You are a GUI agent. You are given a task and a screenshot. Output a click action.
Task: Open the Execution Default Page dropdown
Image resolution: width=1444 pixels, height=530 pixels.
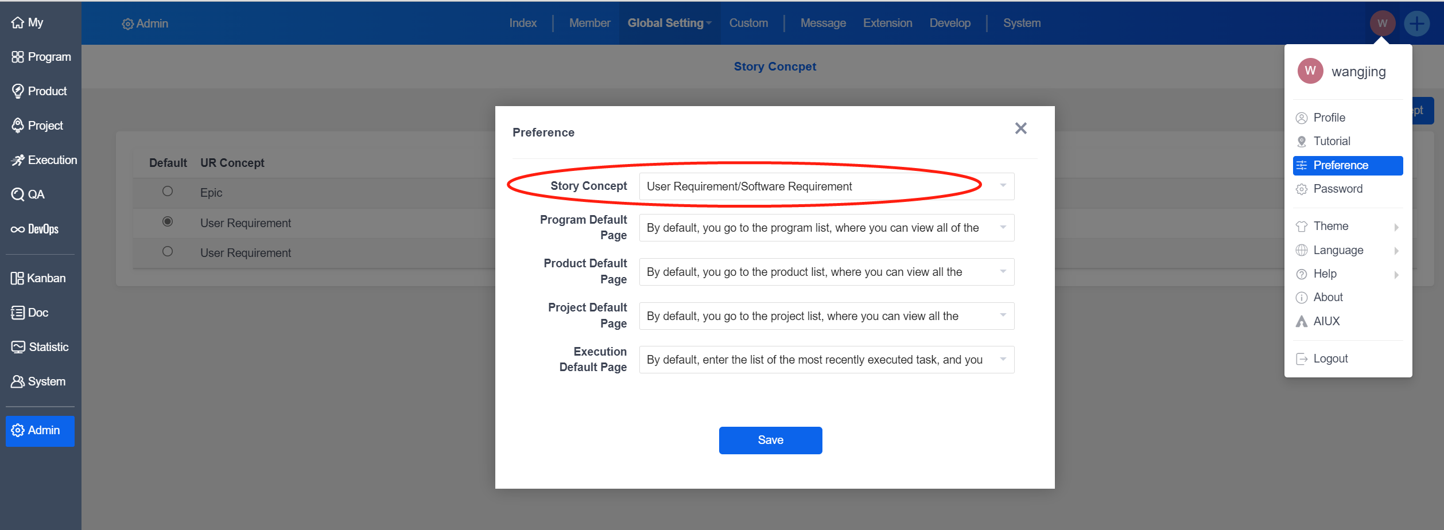pyautogui.click(x=826, y=360)
